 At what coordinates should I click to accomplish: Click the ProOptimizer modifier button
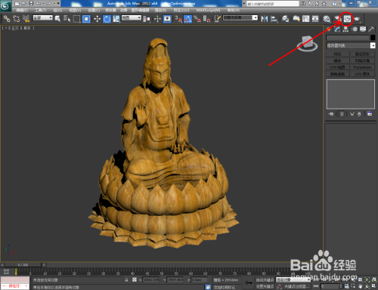tap(362, 67)
